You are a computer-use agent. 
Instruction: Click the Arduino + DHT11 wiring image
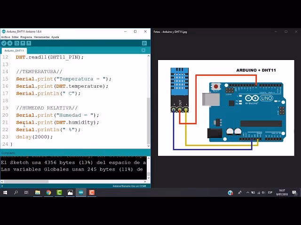click(x=226, y=108)
